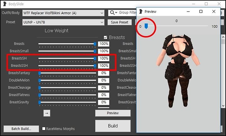Viewport: 226px width, 136px height.
Task: Click the low weight Breasts slider handle
Action: tap(95, 44)
